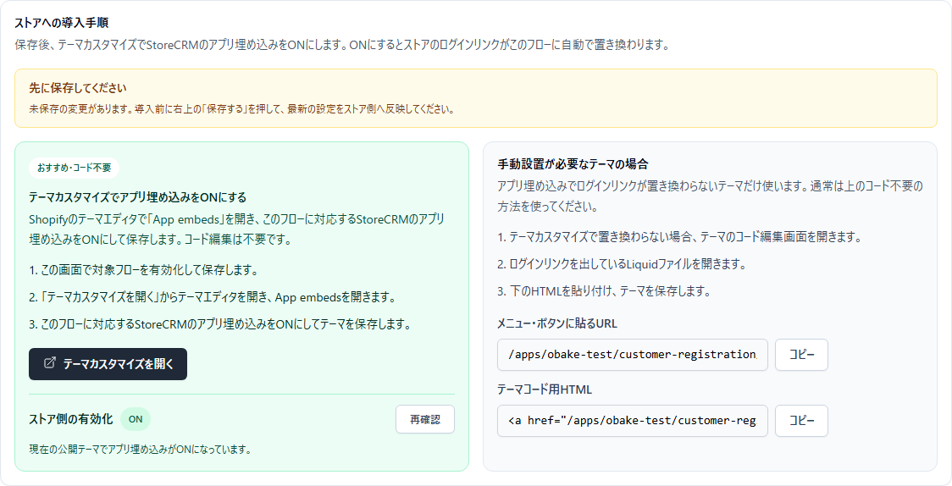Screen dimensions: 952x486
Task: Click step 2 about Liquidファイルを開きます
Action: pos(622,264)
